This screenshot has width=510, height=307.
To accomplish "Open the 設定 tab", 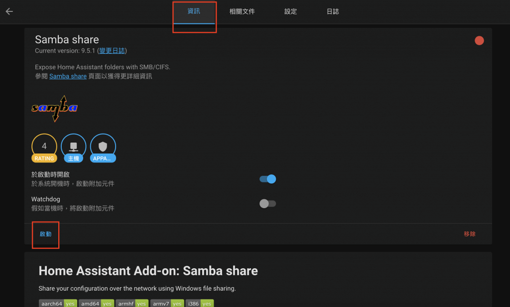I will click(290, 12).
